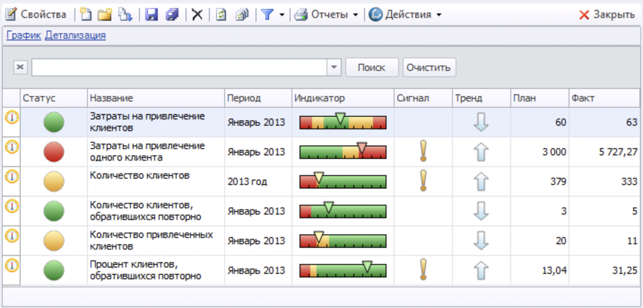Open the Детализация link
This screenshot has width=643, height=308.
click(75, 35)
